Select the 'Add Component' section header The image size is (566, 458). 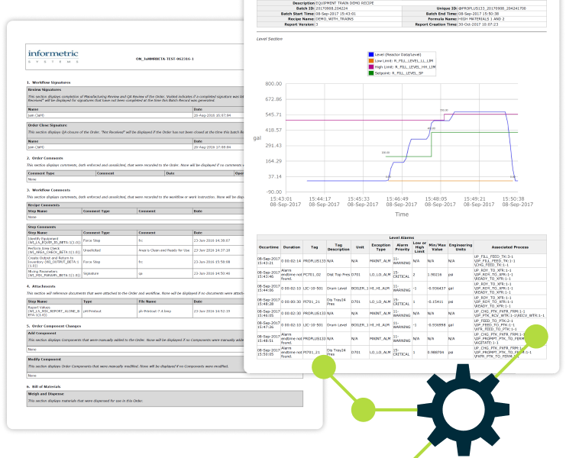[42, 334]
